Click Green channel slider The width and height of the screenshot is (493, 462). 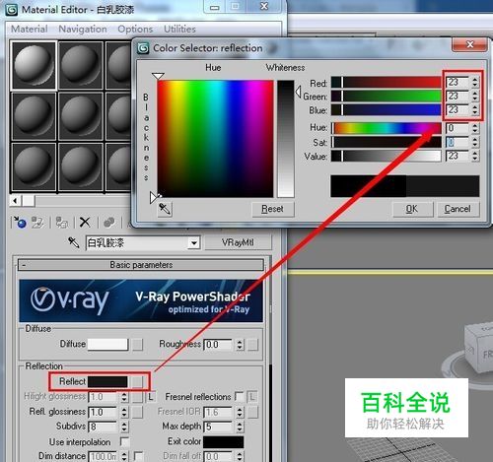(387, 96)
